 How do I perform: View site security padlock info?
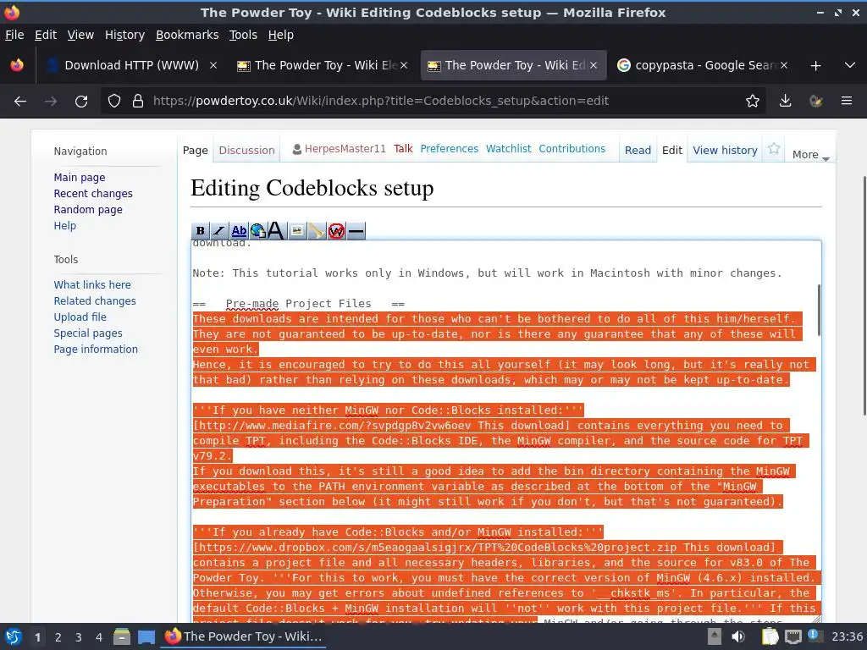(x=138, y=101)
